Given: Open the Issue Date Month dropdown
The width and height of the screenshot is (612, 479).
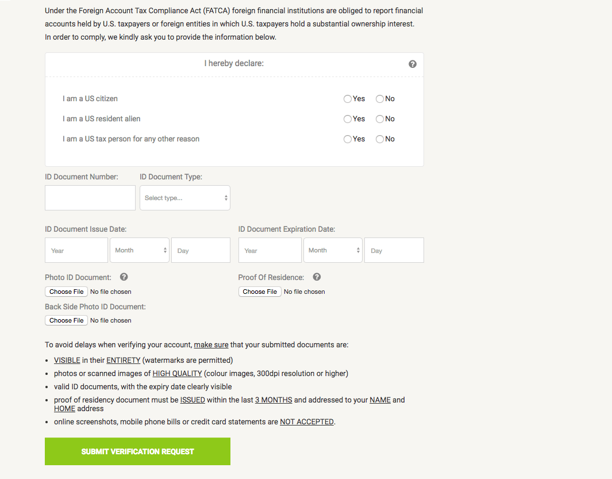Looking at the screenshot, I should click(140, 250).
